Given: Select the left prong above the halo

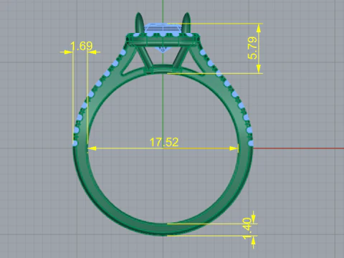Looking at the screenshot, I should (x=140, y=23).
